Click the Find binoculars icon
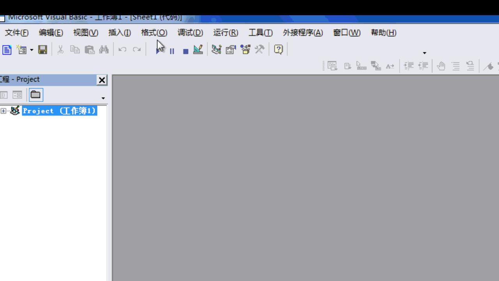499x281 pixels. [103, 50]
